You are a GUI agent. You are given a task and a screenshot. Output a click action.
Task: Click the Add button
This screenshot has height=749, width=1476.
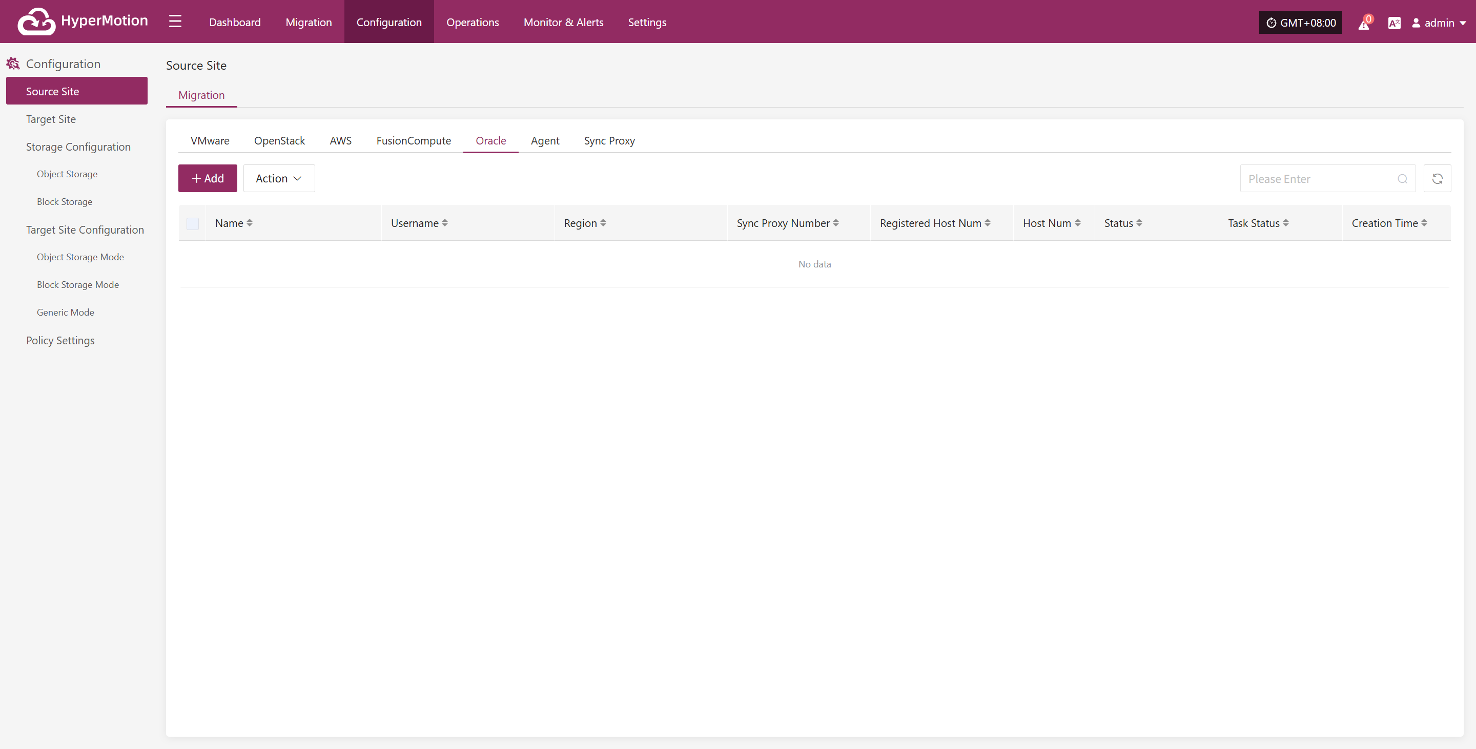208,179
